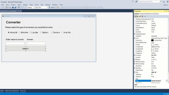The height and width of the screenshot is (95, 169).
Task: Open the Properties window options dropdown
Action: 165,11
